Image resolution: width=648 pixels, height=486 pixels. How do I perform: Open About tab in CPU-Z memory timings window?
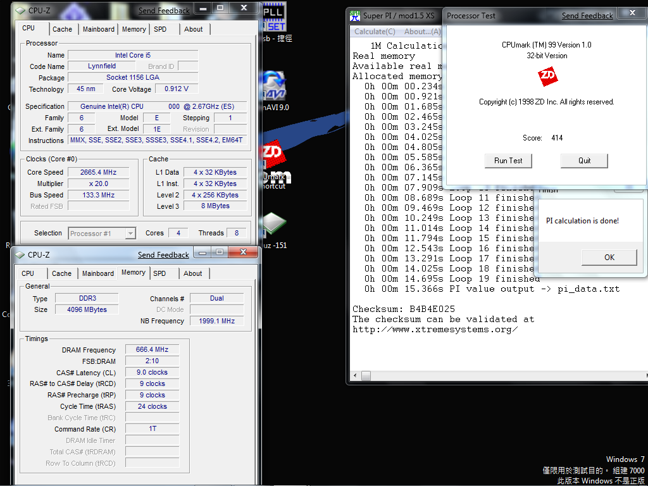192,273
